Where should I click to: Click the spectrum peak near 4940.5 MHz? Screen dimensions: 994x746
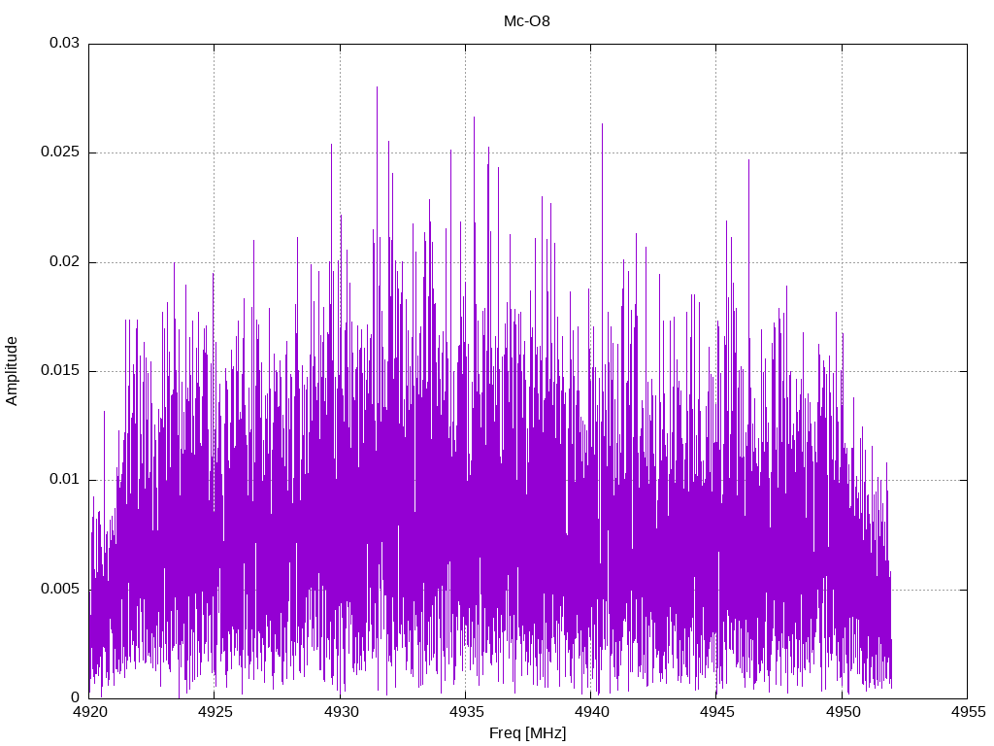(602, 125)
